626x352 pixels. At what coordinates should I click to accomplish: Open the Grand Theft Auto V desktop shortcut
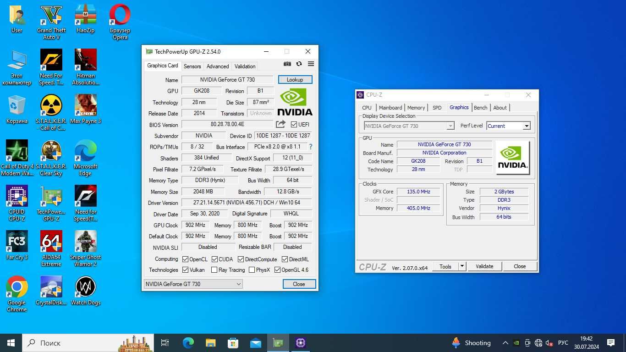(51, 22)
